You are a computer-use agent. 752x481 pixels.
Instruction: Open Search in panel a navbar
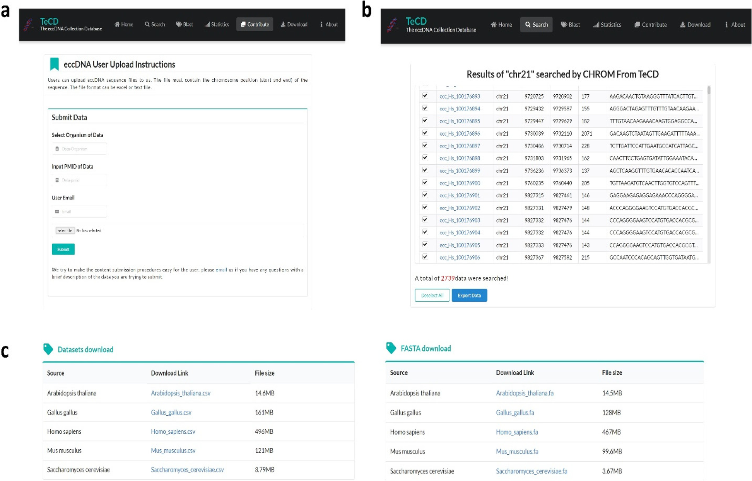pos(155,24)
